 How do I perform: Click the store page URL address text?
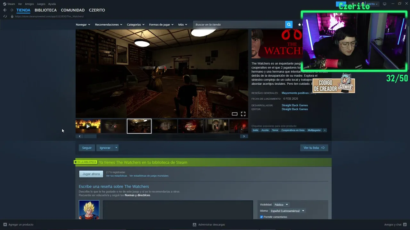[49, 16]
